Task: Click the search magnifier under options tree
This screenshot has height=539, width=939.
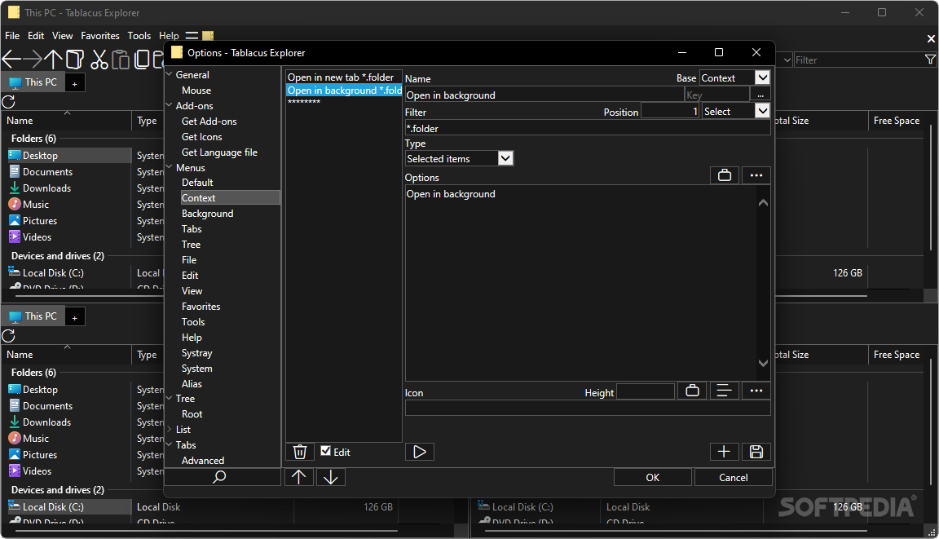Action: pos(220,477)
